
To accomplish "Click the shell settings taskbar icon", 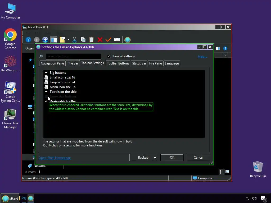I will [31, 198].
